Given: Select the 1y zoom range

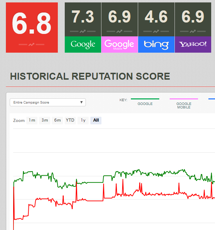Looking at the screenshot, I should pyautogui.click(x=83, y=120).
